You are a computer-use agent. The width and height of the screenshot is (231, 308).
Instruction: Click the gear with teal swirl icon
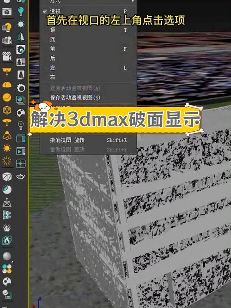pyautogui.click(x=21, y=49)
